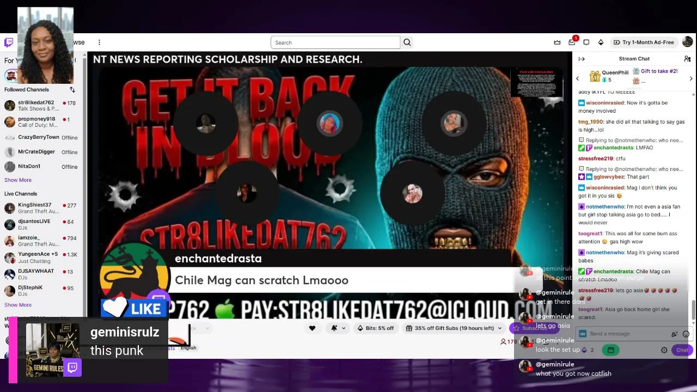
Task: Go to previous gift leaderboard entry
Action: tap(578, 78)
